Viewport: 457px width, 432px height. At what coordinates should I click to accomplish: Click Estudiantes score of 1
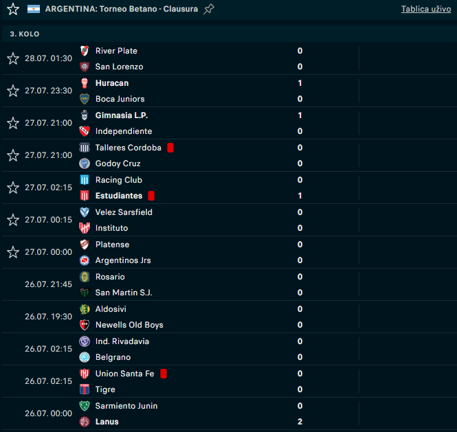300,196
